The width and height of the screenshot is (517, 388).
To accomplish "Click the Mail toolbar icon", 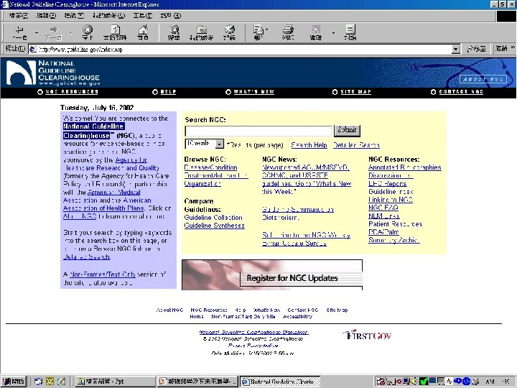I will (x=258, y=32).
